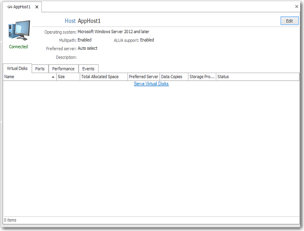Click the truncated Storage Pro... column header

pos(202,77)
